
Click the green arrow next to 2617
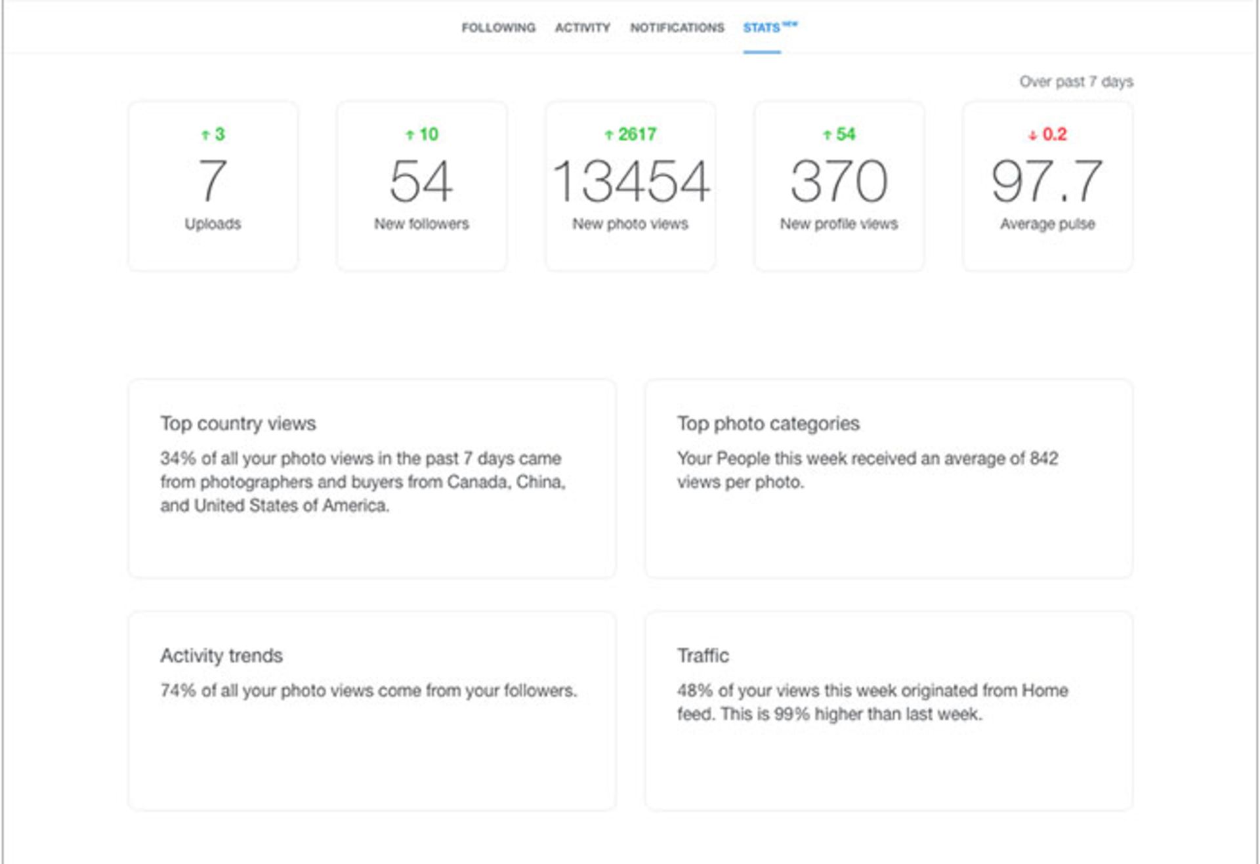[608, 135]
